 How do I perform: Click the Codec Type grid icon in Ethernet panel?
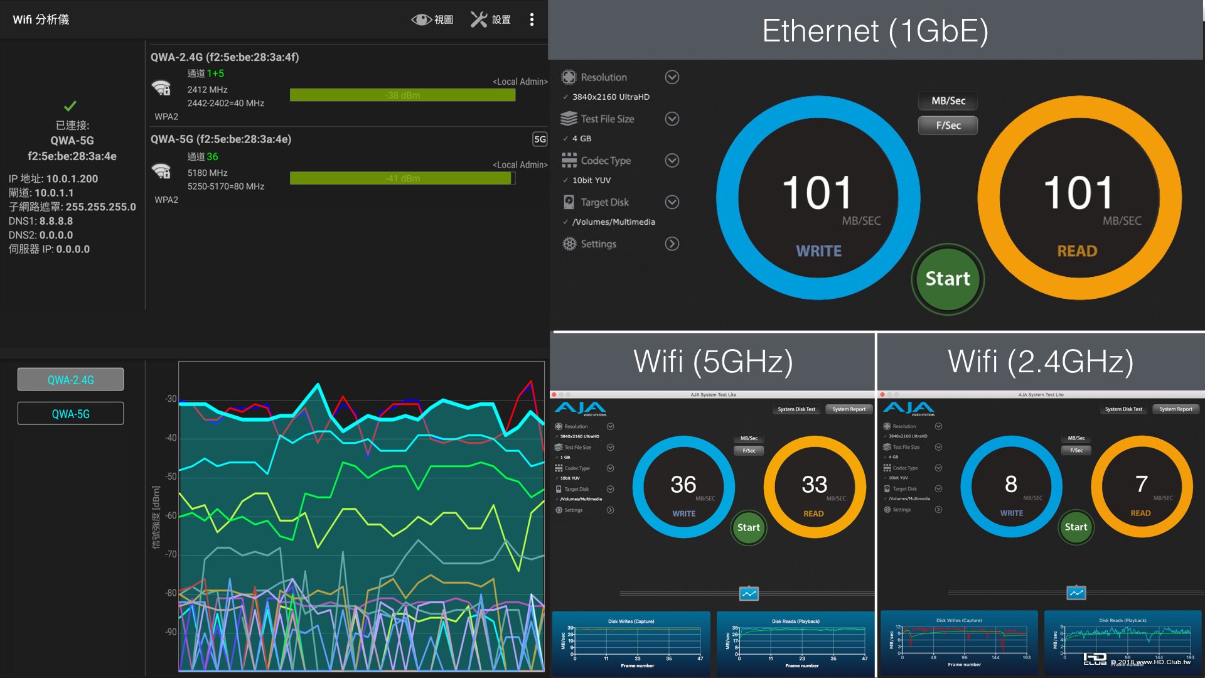[x=569, y=161]
